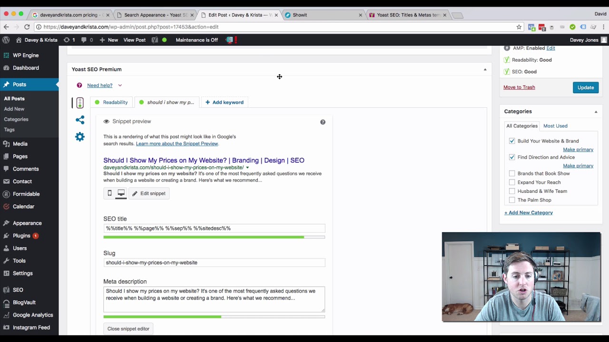The width and height of the screenshot is (609, 342).
Task: Edit the AMP Enabled setting
Action: pyautogui.click(x=550, y=48)
